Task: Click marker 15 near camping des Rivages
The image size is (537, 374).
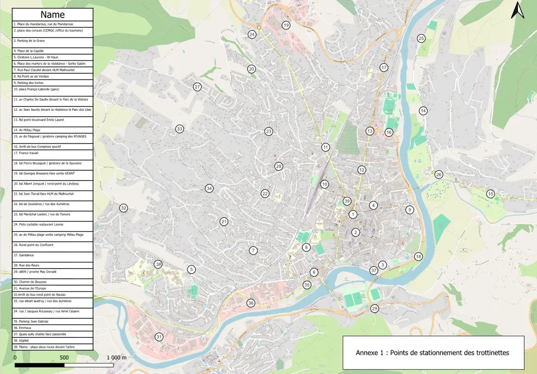Action: (491, 194)
